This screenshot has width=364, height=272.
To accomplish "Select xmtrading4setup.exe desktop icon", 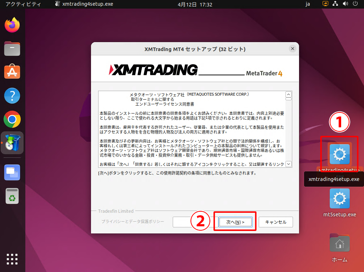I will click(x=339, y=154).
